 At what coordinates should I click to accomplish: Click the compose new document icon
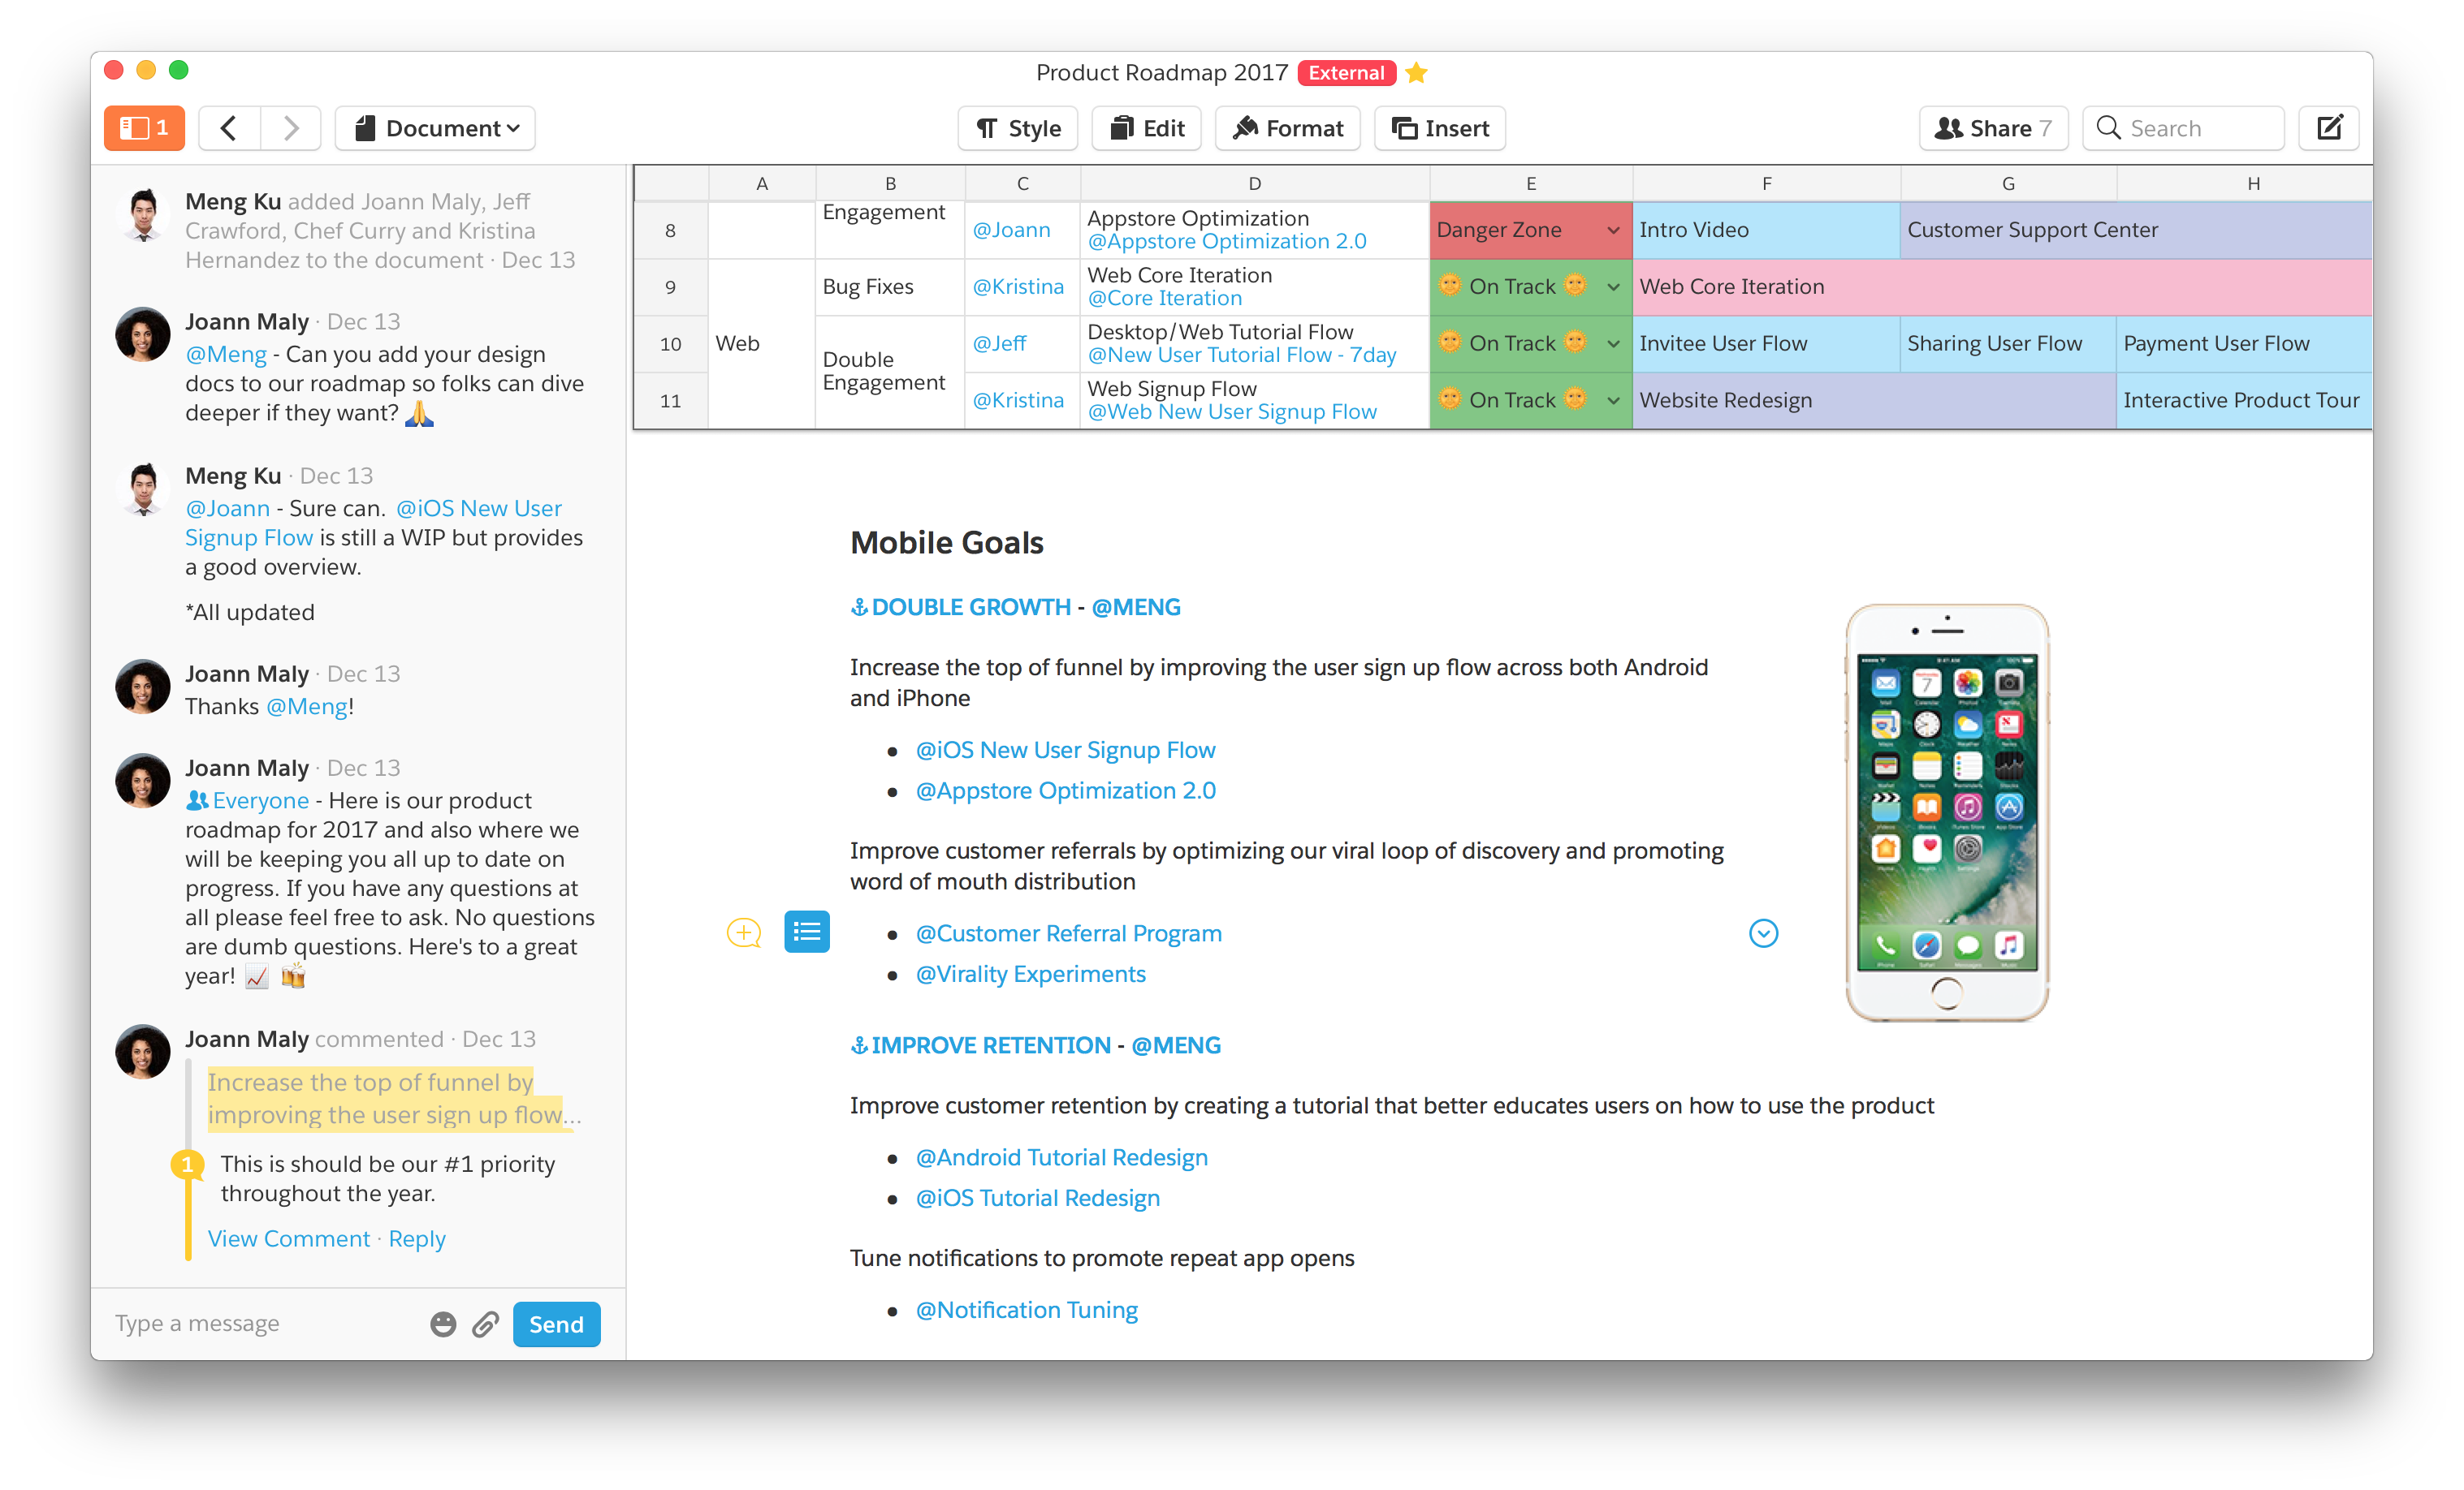[2329, 128]
